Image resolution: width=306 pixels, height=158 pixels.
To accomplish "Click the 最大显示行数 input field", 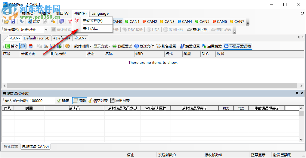I will 42,101.
